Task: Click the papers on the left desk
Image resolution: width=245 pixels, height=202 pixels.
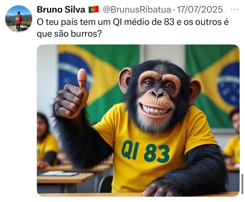Action: [x=58, y=173]
